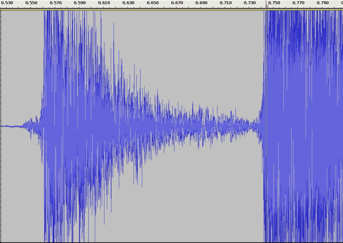
Task: Select the 0.570 position on the ruler
Action: [x=56, y=3]
